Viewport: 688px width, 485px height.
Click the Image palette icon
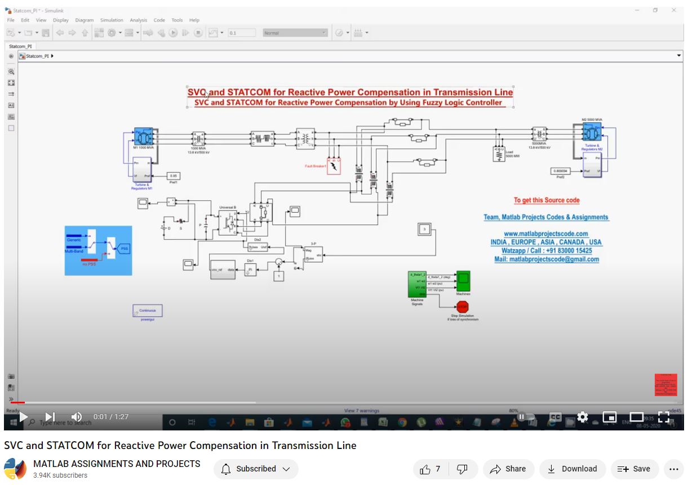tap(11, 117)
